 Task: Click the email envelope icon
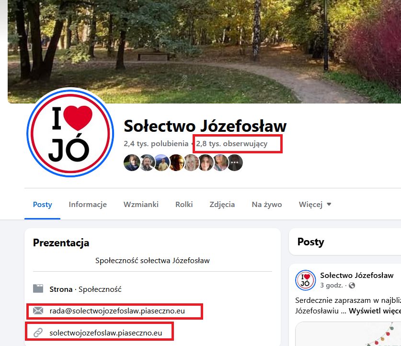38,311
